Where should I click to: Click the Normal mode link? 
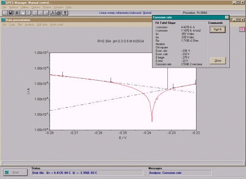click(x=147, y=13)
